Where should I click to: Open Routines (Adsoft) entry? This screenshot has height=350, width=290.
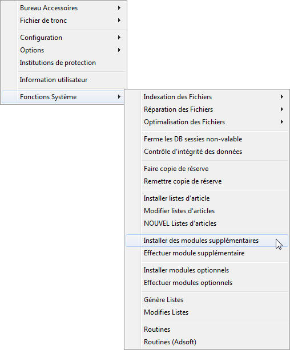pos(207,342)
